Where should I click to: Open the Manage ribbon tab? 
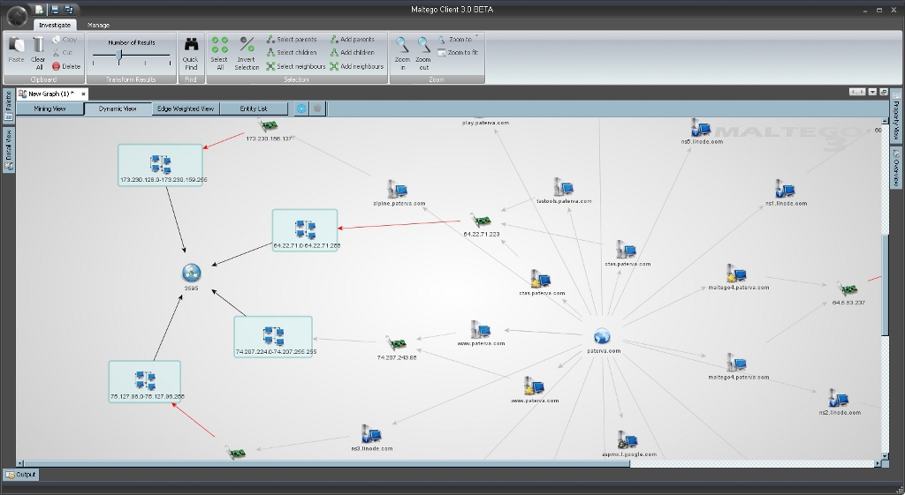(98, 25)
